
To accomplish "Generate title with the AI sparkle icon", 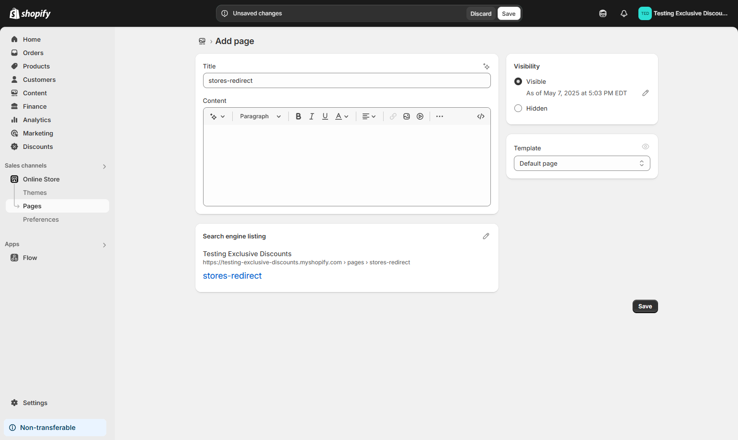I will coord(486,67).
